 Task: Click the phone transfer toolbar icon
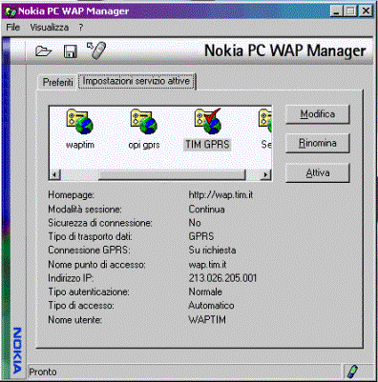(96, 50)
